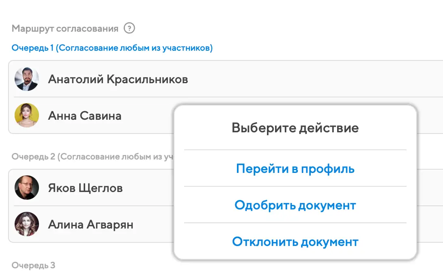Click Алина Агварян's avatar photo
The width and height of the screenshot is (443, 276).
[x=27, y=224]
